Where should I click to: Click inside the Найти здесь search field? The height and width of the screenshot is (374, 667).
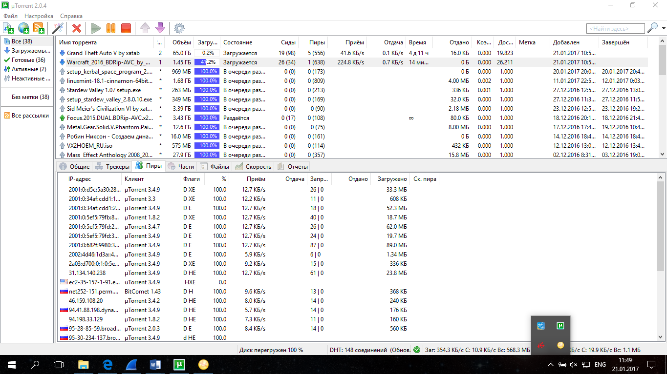615,29
